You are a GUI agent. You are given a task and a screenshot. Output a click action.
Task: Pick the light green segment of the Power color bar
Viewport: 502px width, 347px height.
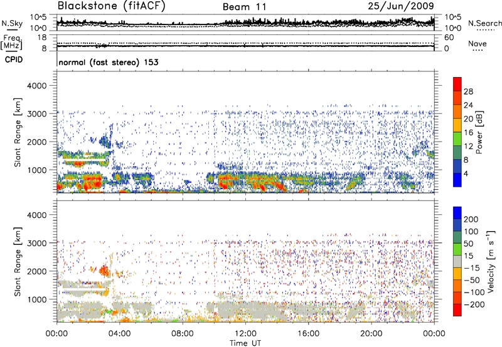[457, 138]
